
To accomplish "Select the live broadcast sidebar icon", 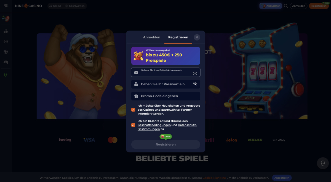I will (6, 42).
